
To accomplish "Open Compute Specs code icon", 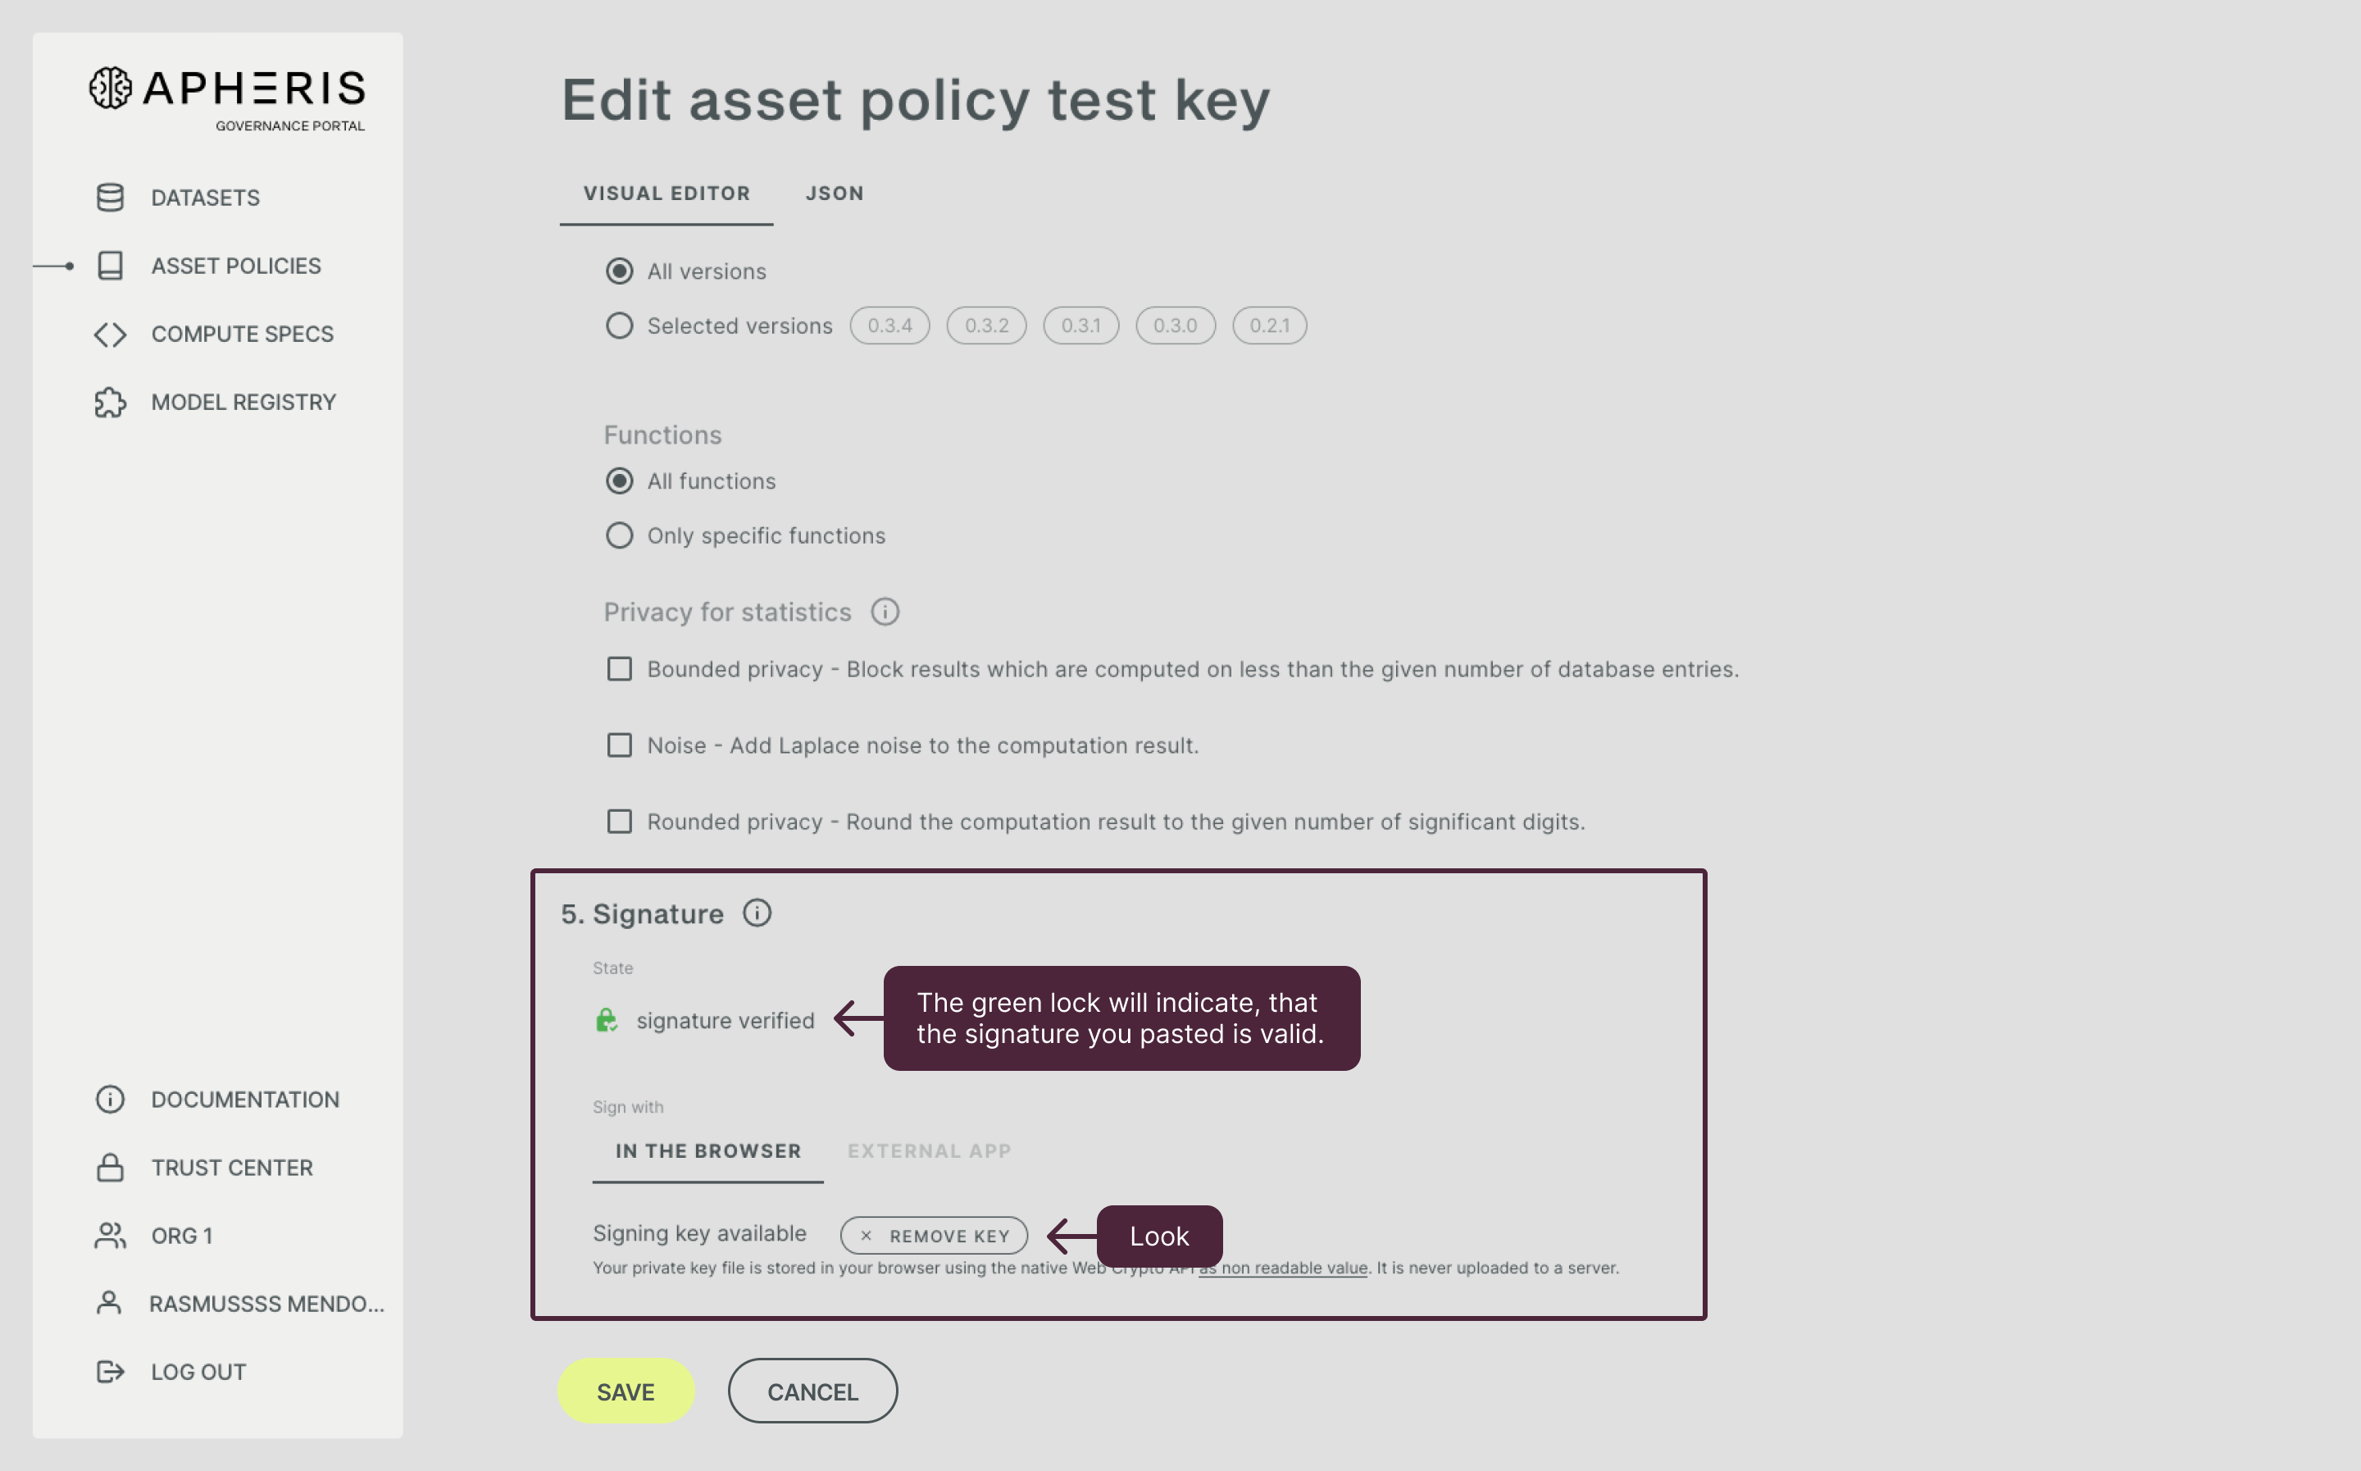I will click(110, 334).
